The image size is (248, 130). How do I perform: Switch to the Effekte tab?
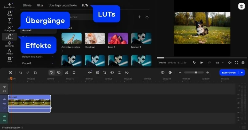pyautogui.click(x=27, y=6)
